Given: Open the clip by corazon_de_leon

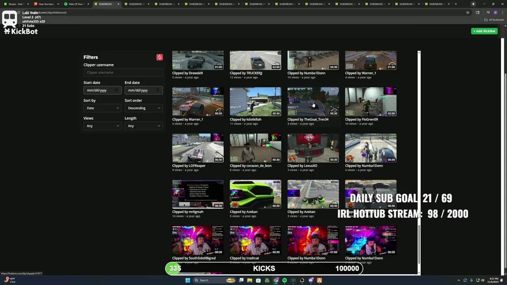Looking at the screenshot, I should pyautogui.click(x=255, y=148).
